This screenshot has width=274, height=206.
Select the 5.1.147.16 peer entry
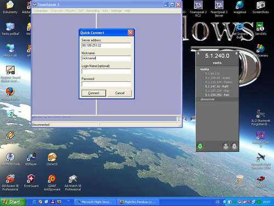(x=217, y=86)
